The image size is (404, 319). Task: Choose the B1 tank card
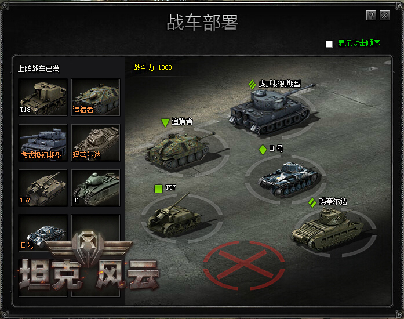tap(96, 188)
